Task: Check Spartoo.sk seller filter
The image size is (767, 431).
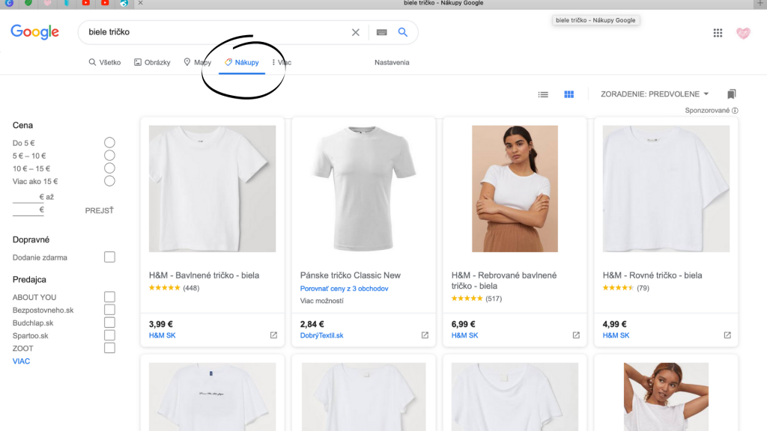Action: (109, 335)
